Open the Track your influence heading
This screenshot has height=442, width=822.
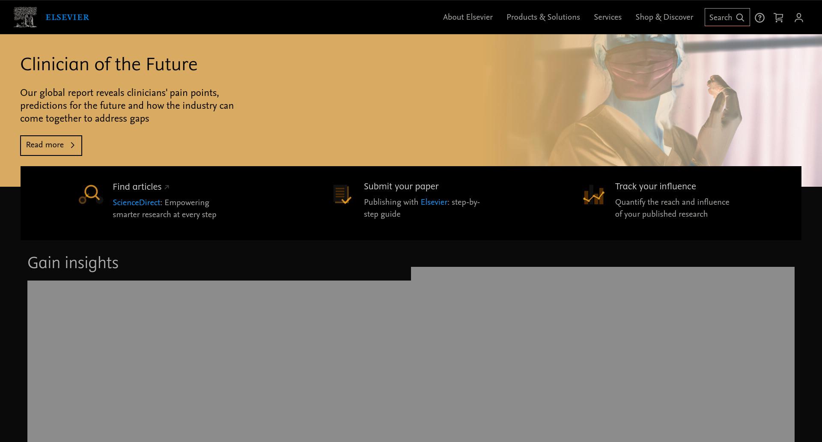coord(655,186)
